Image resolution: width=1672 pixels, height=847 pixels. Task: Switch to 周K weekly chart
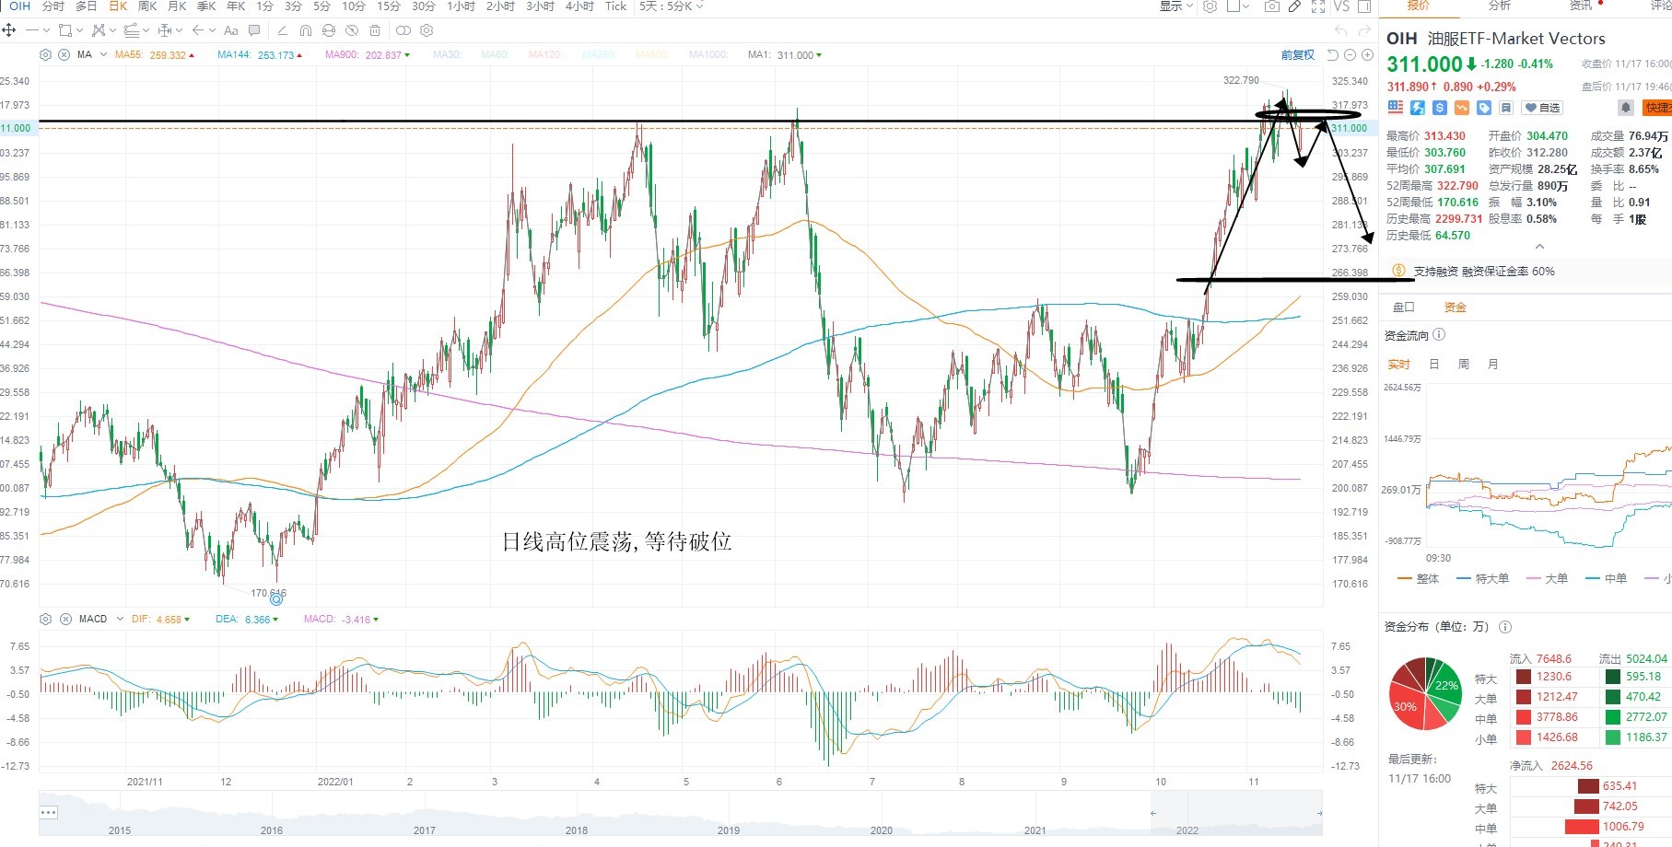pyautogui.click(x=147, y=6)
